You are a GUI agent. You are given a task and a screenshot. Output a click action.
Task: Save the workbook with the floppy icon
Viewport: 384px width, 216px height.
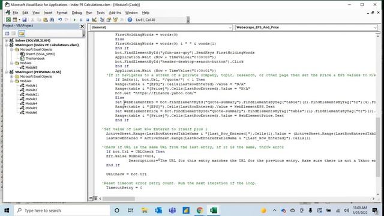(x=24, y=20)
